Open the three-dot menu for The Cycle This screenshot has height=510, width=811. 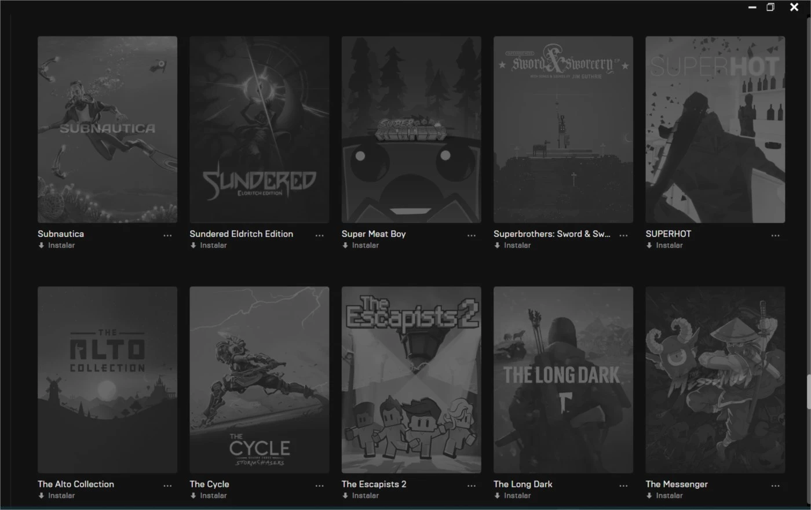click(x=319, y=486)
